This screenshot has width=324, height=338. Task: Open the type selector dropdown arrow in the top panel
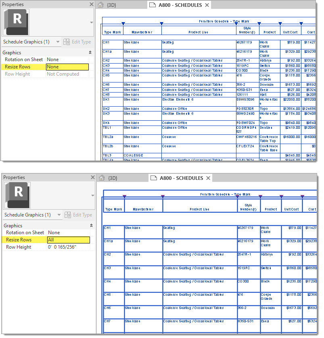coord(92,22)
